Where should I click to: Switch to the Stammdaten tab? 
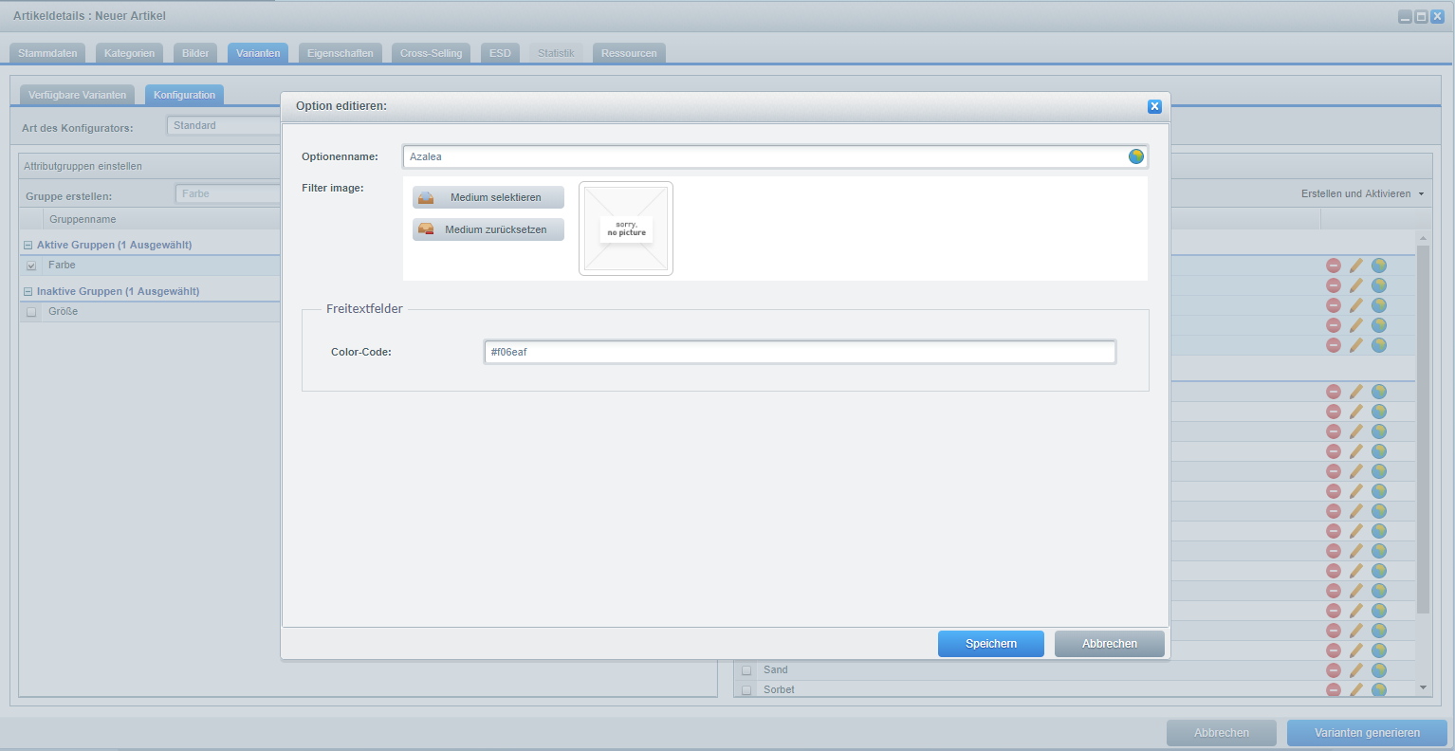(x=47, y=53)
